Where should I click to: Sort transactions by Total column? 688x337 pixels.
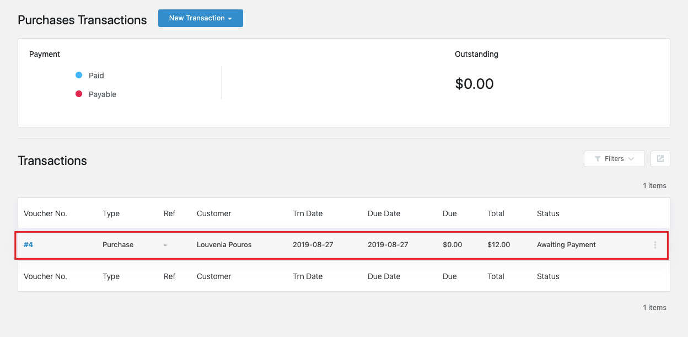pos(496,213)
